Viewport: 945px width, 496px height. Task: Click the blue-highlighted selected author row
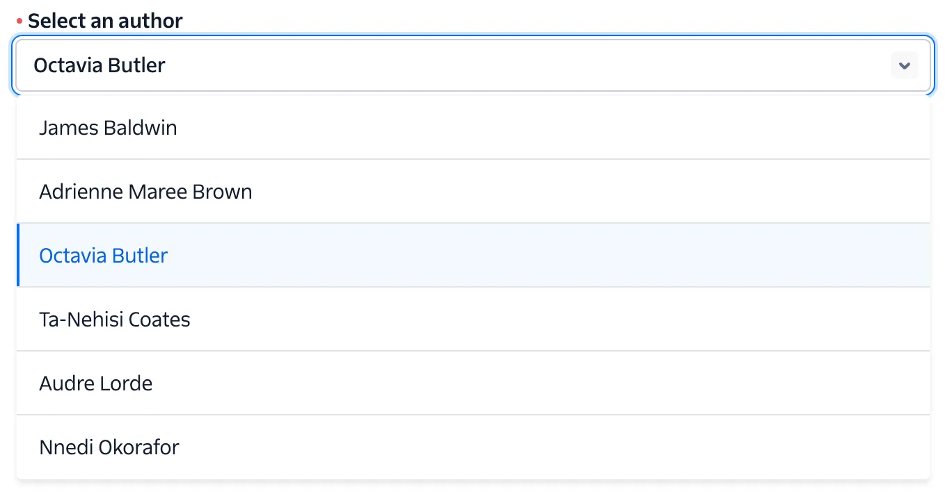point(473,256)
